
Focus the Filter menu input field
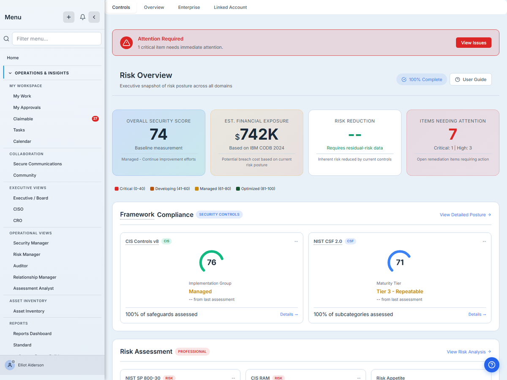57,38
